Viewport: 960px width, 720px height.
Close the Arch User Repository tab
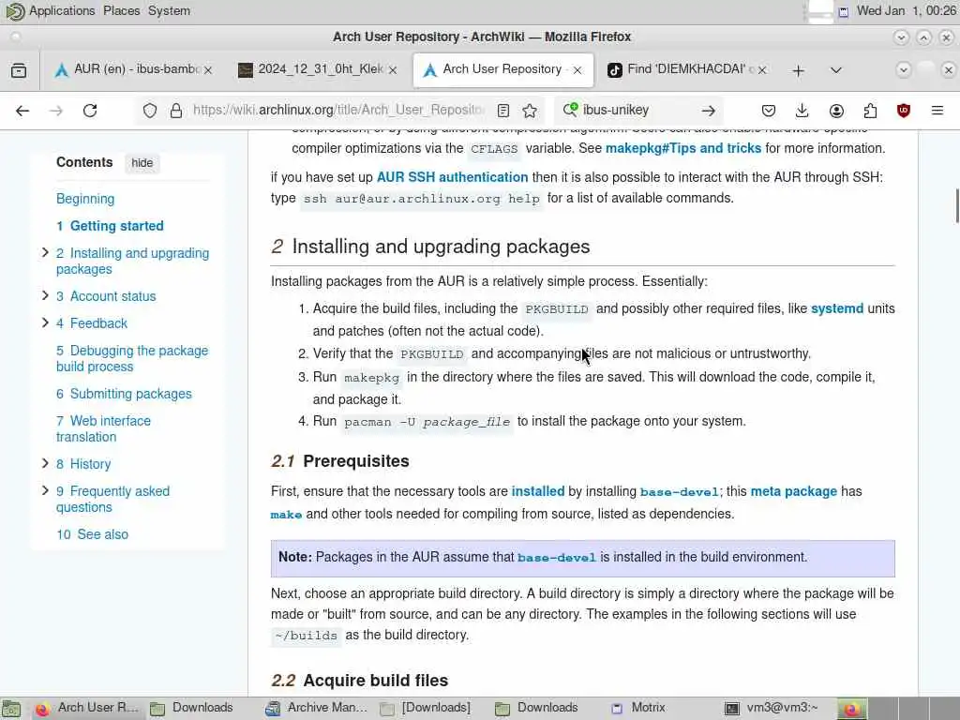577,70
